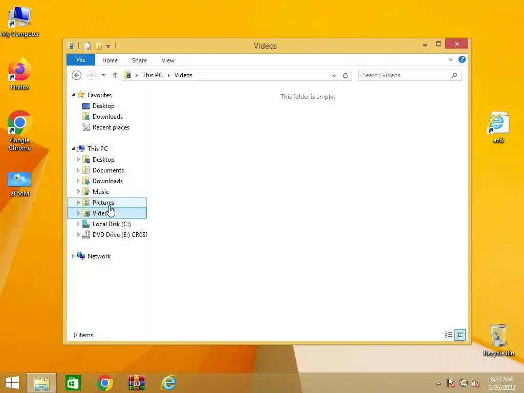Expand the Pictures node
This screenshot has height=393, width=524.
coord(78,203)
